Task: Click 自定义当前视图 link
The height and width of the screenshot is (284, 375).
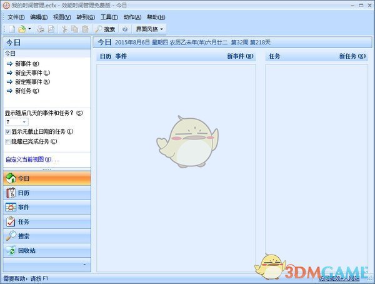Action: (x=32, y=160)
